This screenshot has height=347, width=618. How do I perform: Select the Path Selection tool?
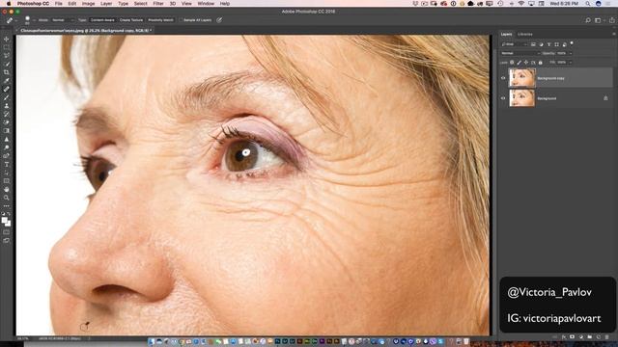click(x=7, y=173)
